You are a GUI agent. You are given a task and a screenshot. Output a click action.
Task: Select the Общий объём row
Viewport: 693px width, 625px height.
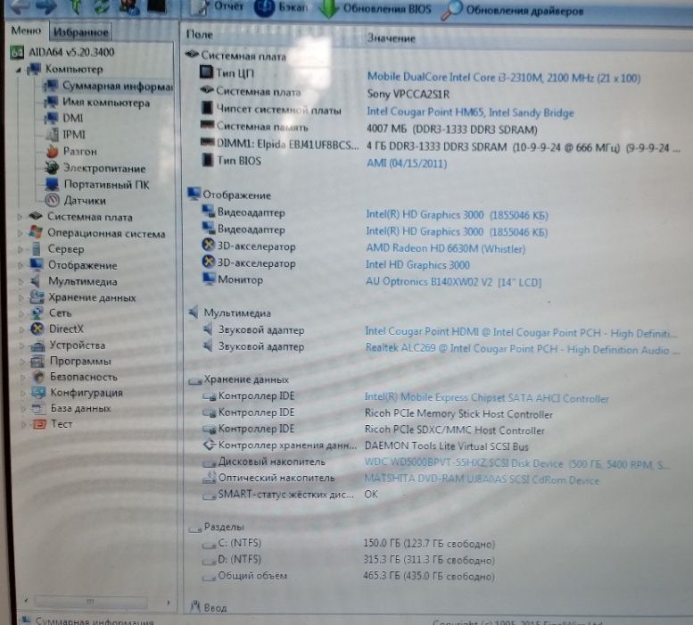(x=348, y=576)
